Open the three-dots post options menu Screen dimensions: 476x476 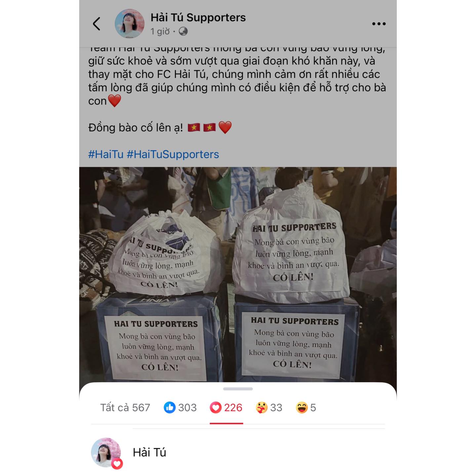tap(379, 24)
